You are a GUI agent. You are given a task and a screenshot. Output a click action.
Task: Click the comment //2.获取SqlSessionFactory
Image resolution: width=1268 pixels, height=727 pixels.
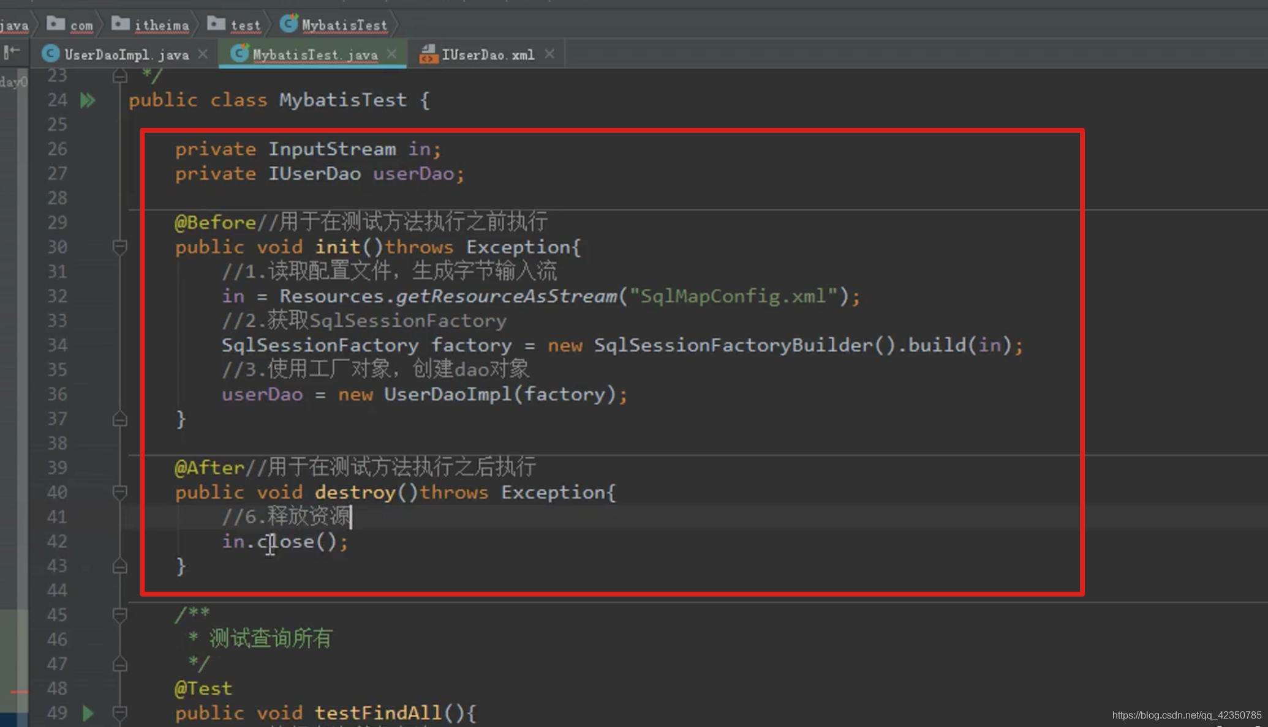point(364,321)
